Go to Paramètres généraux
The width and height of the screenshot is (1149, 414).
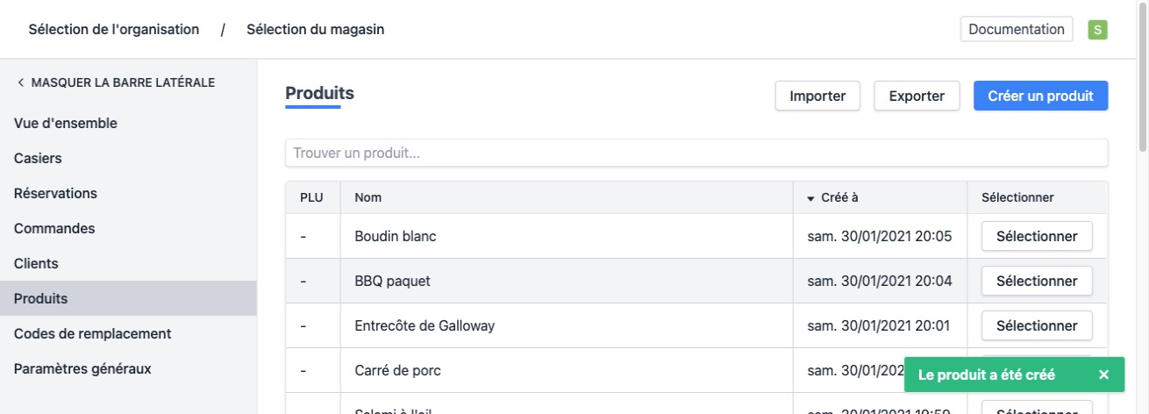tap(82, 369)
